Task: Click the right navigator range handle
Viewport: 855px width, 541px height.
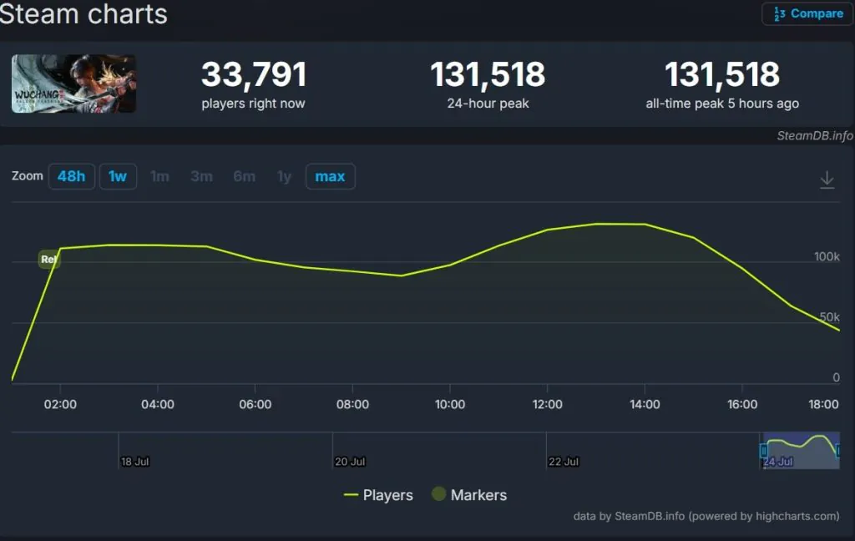Action: point(838,451)
